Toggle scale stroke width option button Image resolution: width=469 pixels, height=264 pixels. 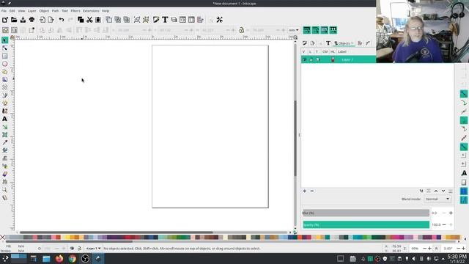[x=306, y=30]
